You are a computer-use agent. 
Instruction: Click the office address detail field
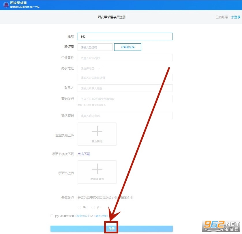point(125,78)
